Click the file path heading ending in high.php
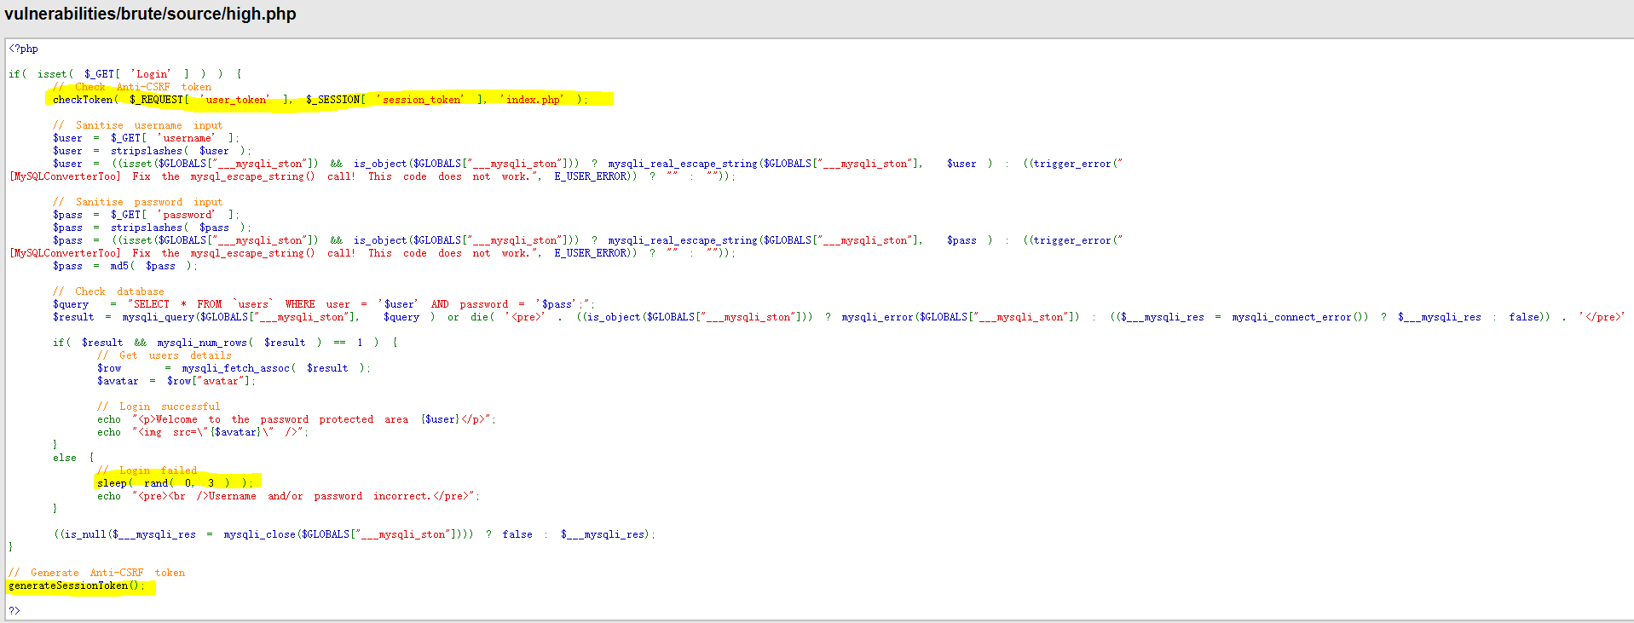This screenshot has height=623, width=1634. [150, 14]
